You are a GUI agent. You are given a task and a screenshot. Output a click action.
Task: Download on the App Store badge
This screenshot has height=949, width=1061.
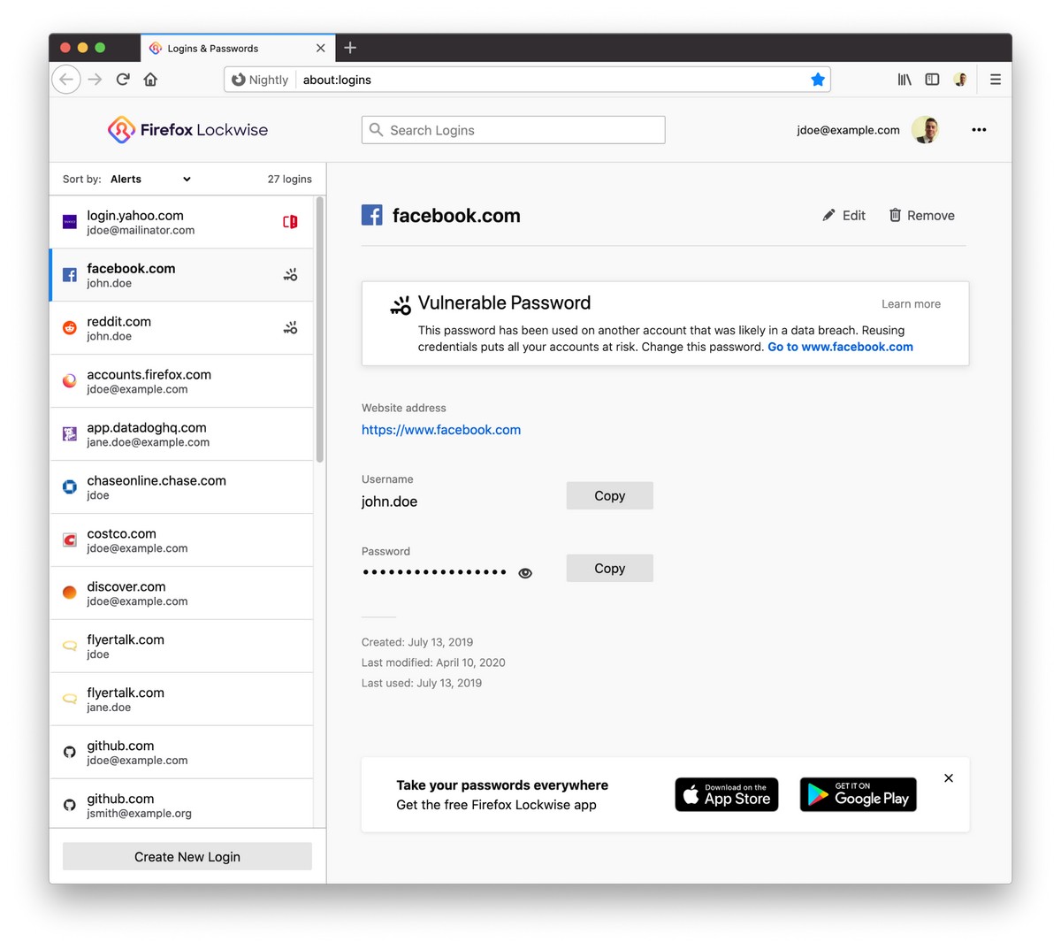click(727, 794)
